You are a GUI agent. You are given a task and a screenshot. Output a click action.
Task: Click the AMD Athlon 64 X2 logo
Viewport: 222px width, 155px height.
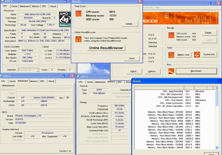[65, 19]
